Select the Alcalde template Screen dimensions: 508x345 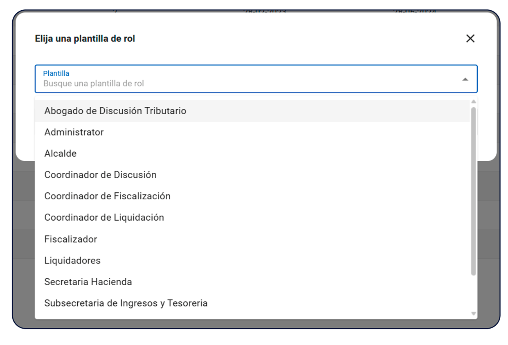pyautogui.click(x=61, y=153)
